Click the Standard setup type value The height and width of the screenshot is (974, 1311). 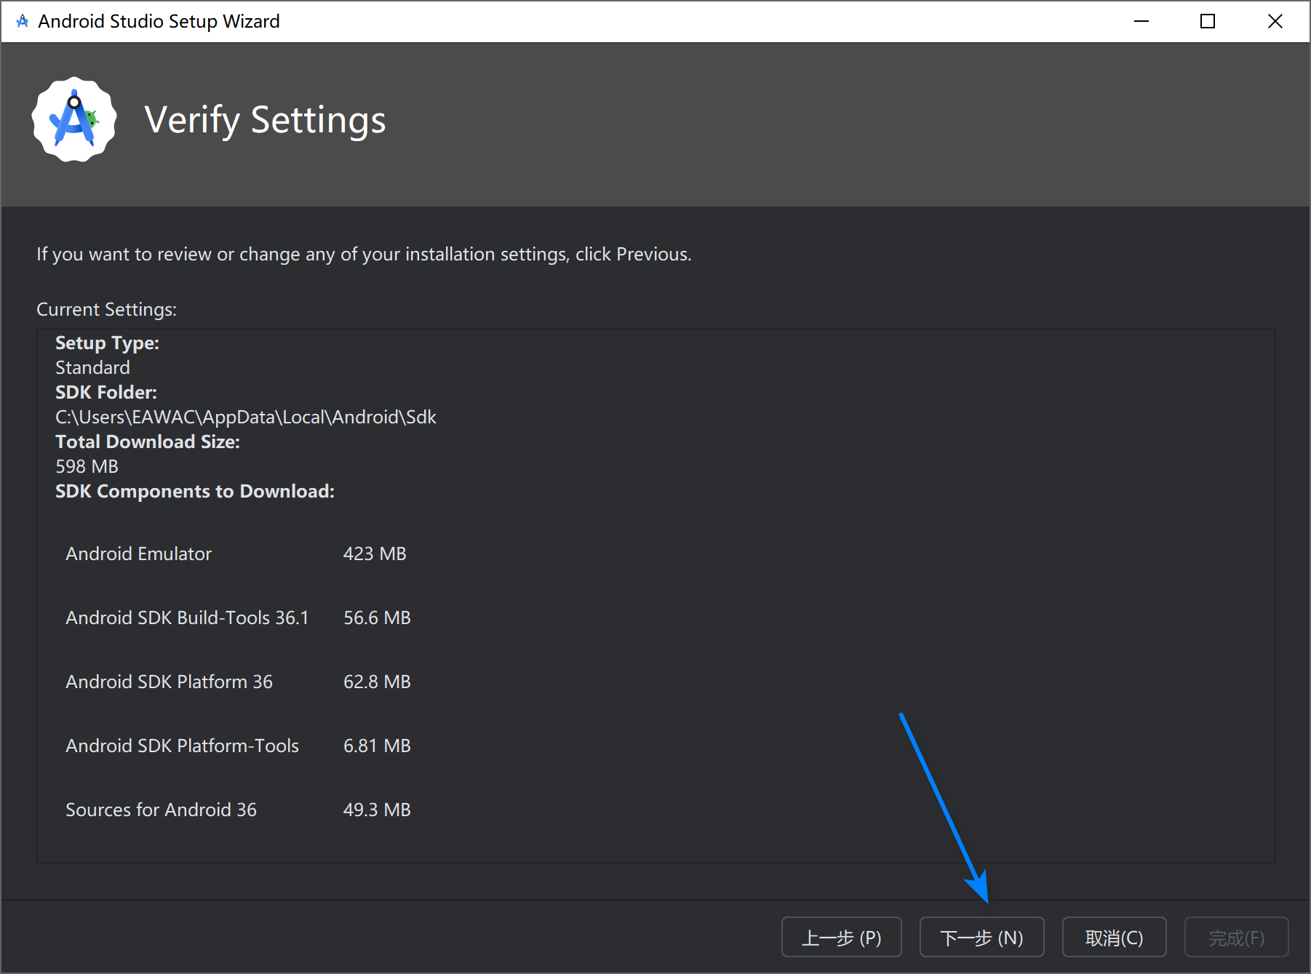[x=92, y=367]
